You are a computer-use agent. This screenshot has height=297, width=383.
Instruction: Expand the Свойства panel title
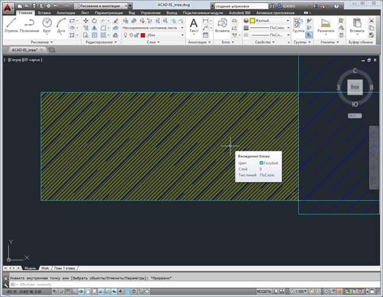click(265, 42)
